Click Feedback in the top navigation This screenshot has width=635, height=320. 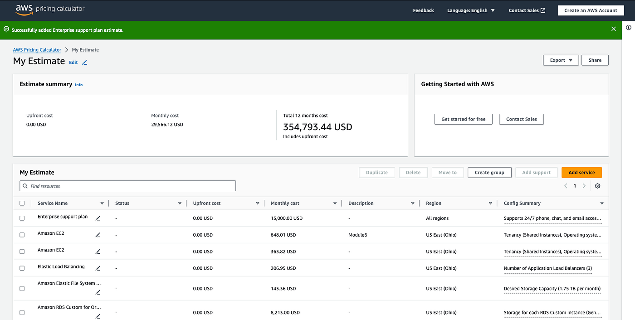(x=423, y=10)
